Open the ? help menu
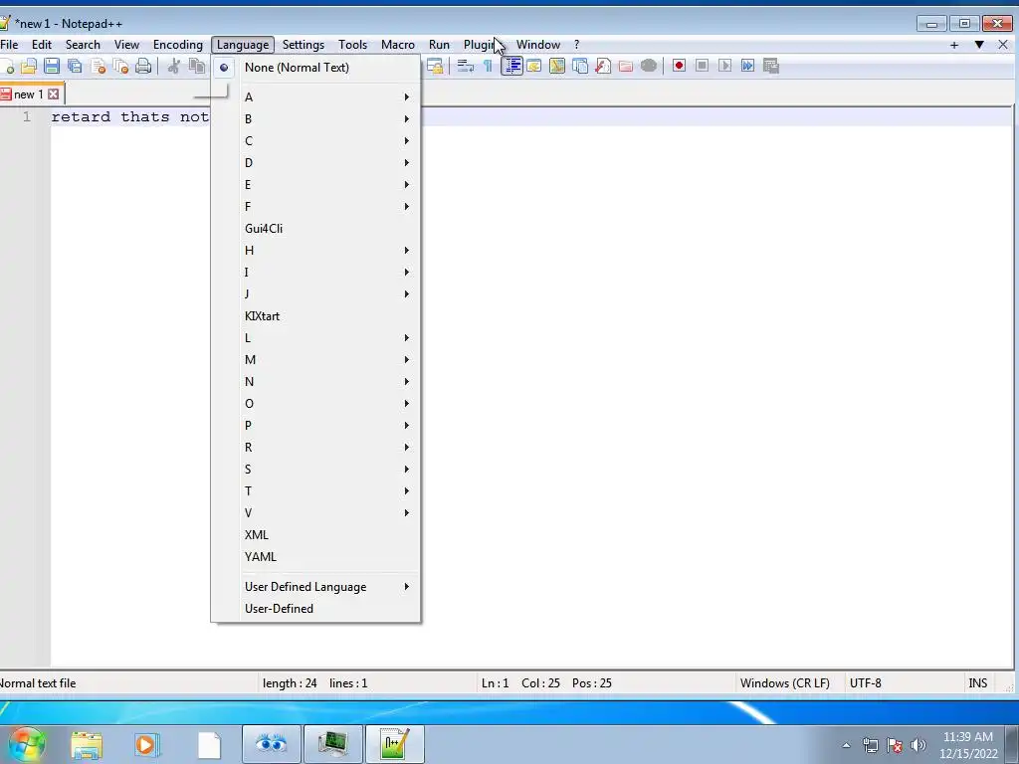The image size is (1019, 764). pos(576,45)
